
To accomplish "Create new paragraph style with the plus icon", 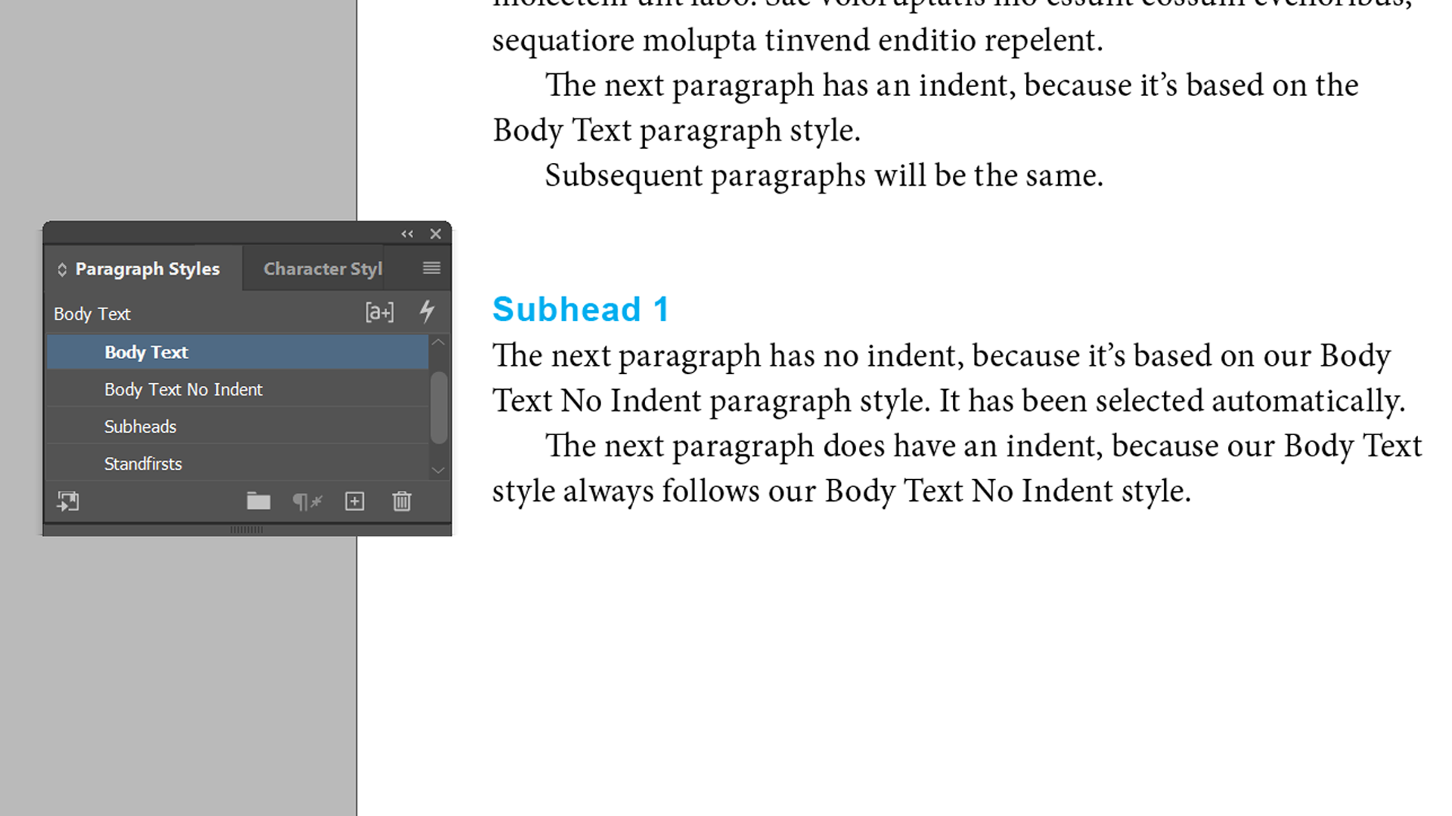I will tap(355, 501).
